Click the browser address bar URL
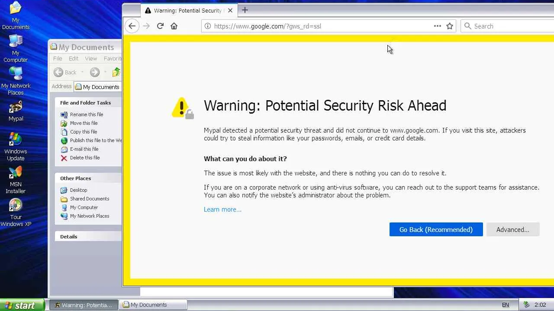 [267, 26]
